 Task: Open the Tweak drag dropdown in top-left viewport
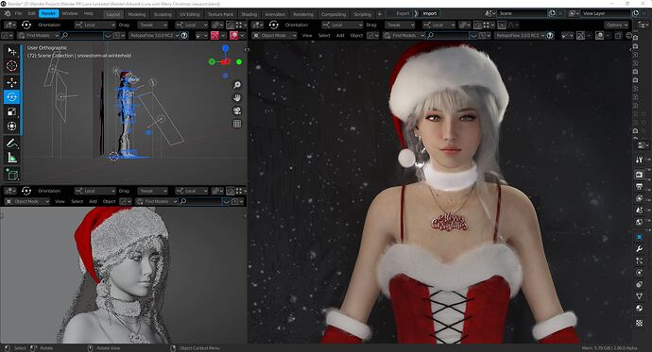(152, 25)
